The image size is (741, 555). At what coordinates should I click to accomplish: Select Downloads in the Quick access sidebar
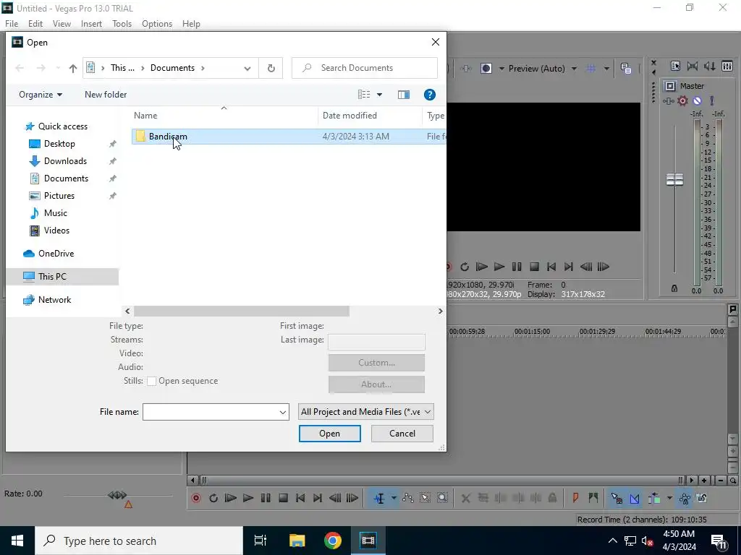[x=65, y=161]
